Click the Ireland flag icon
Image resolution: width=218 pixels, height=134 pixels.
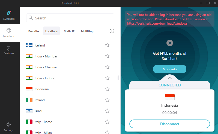click(x=29, y=100)
